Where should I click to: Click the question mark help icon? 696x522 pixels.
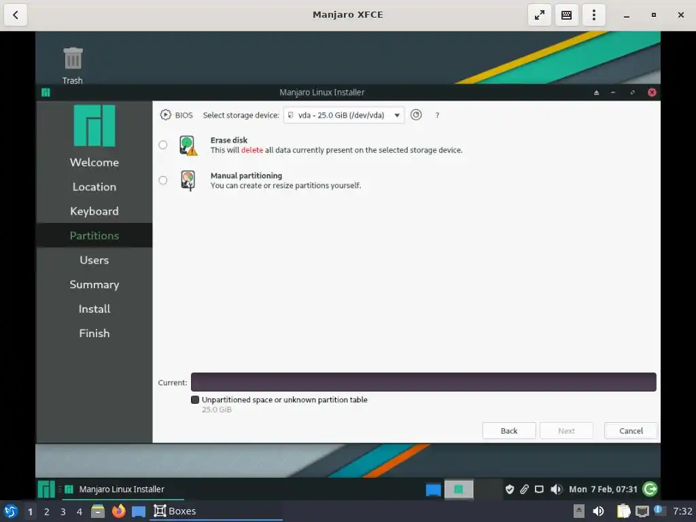click(x=437, y=116)
